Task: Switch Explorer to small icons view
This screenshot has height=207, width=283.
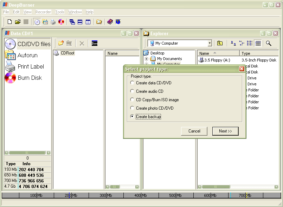Action: [x=242, y=43]
